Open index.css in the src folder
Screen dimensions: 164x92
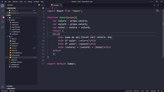click(x=21, y=46)
